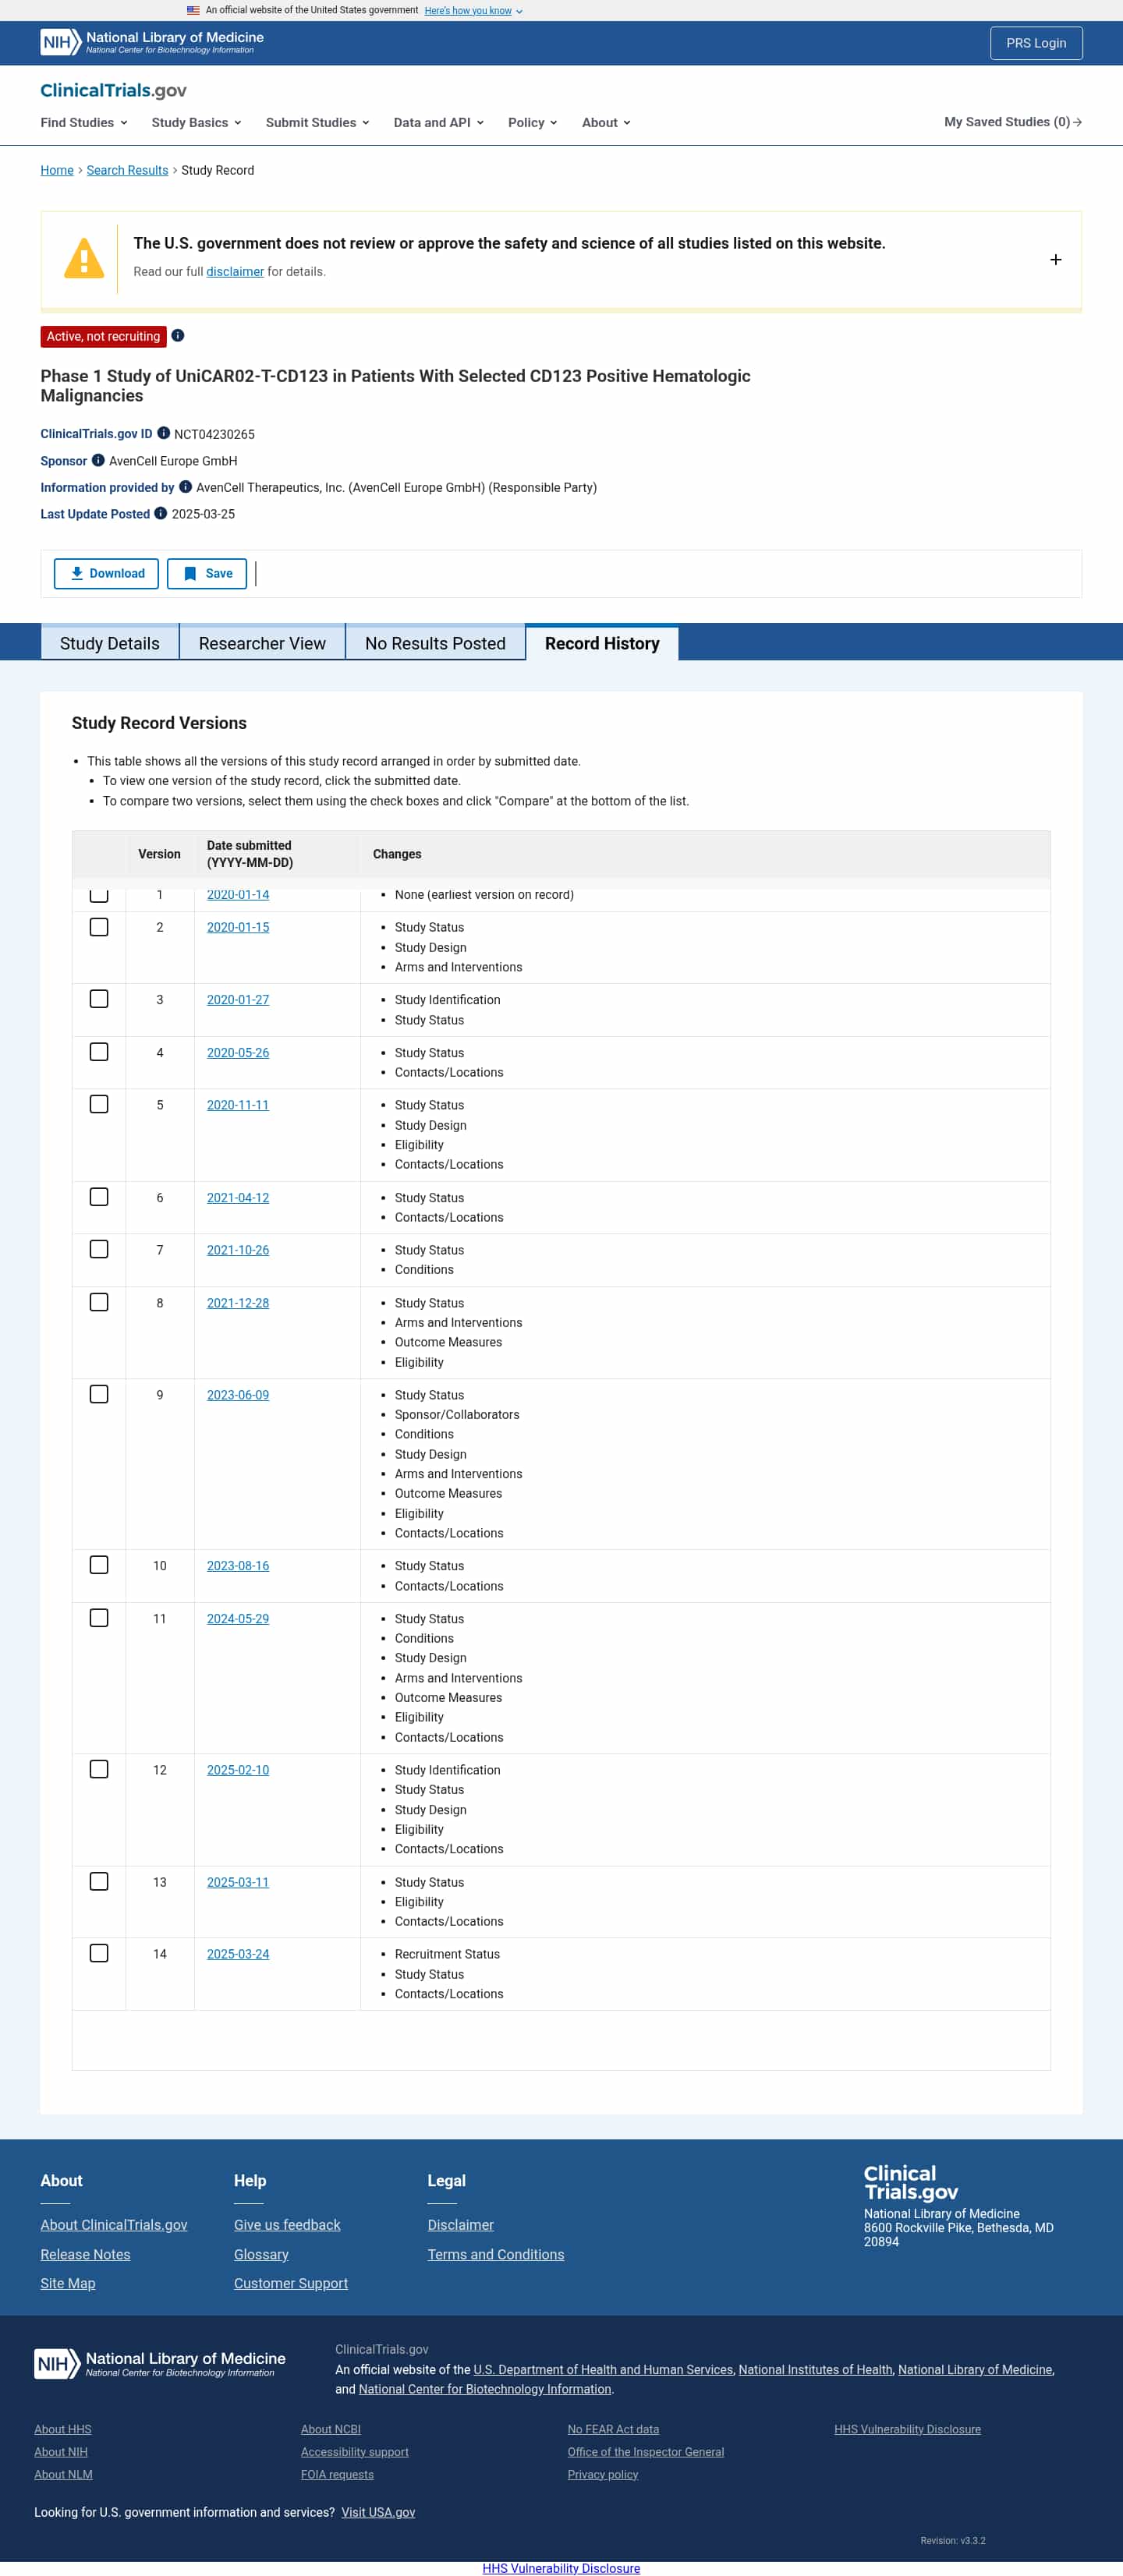Tick the version 14 checkbox
This screenshot has height=2576, width=1123.
click(99, 1953)
